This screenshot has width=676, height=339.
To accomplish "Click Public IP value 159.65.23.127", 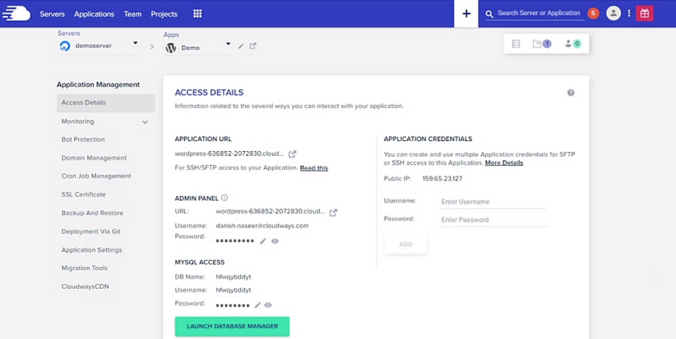I will point(443,179).
